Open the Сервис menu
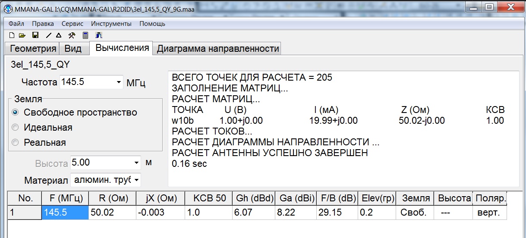The image size is (526, 238). click(x=72, y=24)
